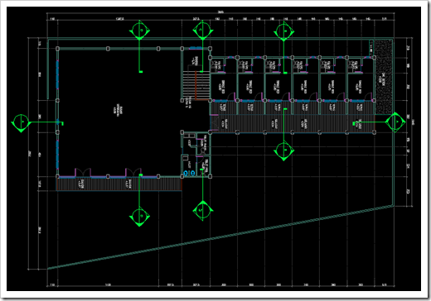The image size is (431, 301).
Task: Select the section marker just below the corridor
Action: [283, 150]
